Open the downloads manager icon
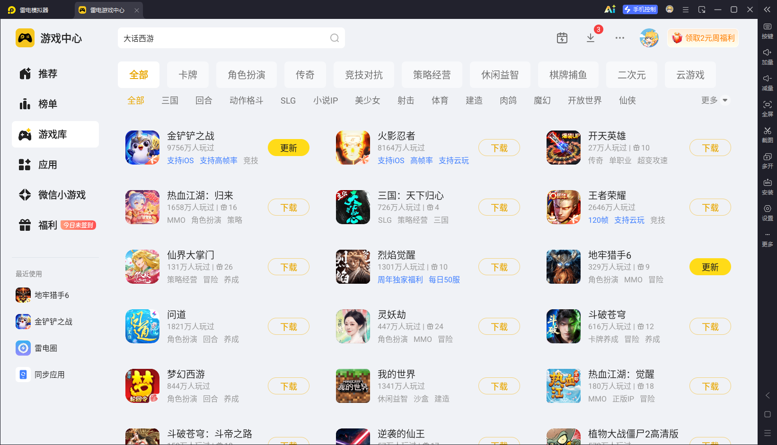This screenshot has height=445, width=777. click(591, 38)
